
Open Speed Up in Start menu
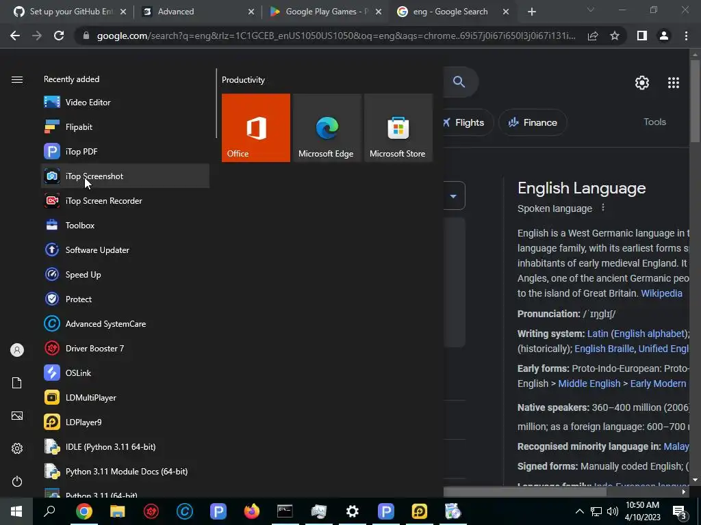click(x=125, y=275)
